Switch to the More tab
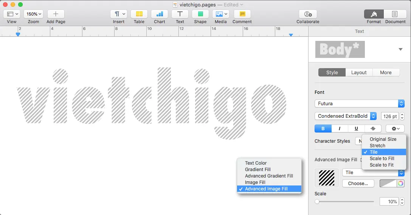The width and height of the screenshot is (411, 215). [x=386, y=72]
